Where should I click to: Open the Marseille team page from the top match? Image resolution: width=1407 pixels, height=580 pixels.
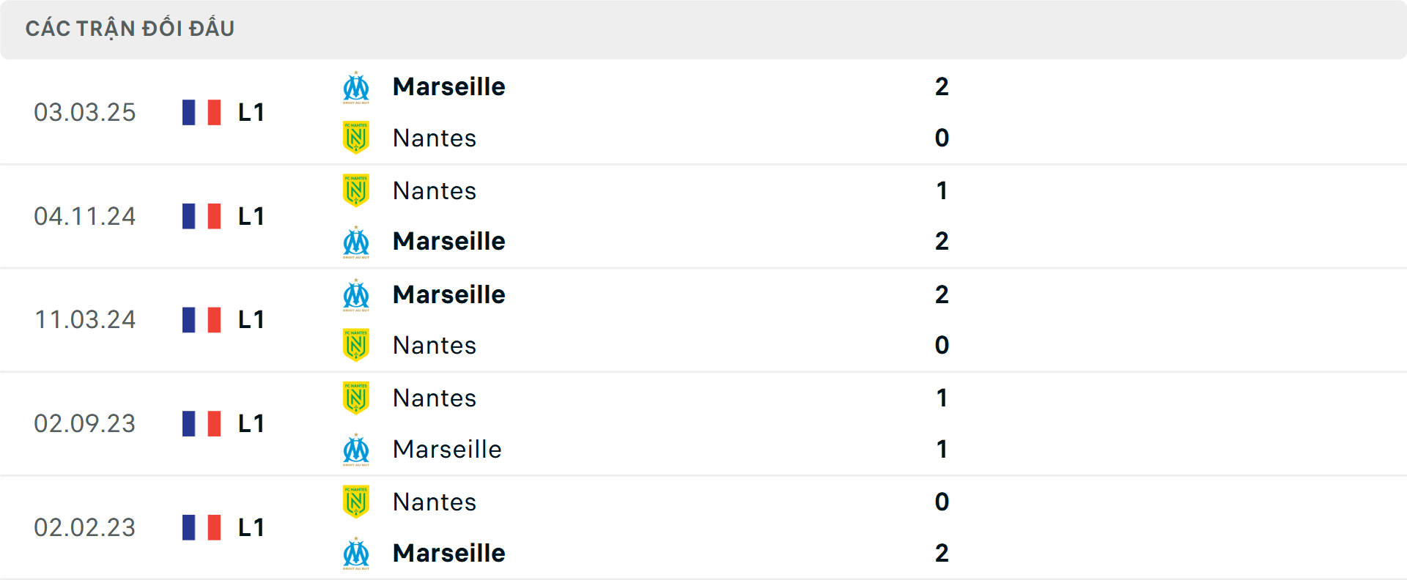[x=448, y=86]
